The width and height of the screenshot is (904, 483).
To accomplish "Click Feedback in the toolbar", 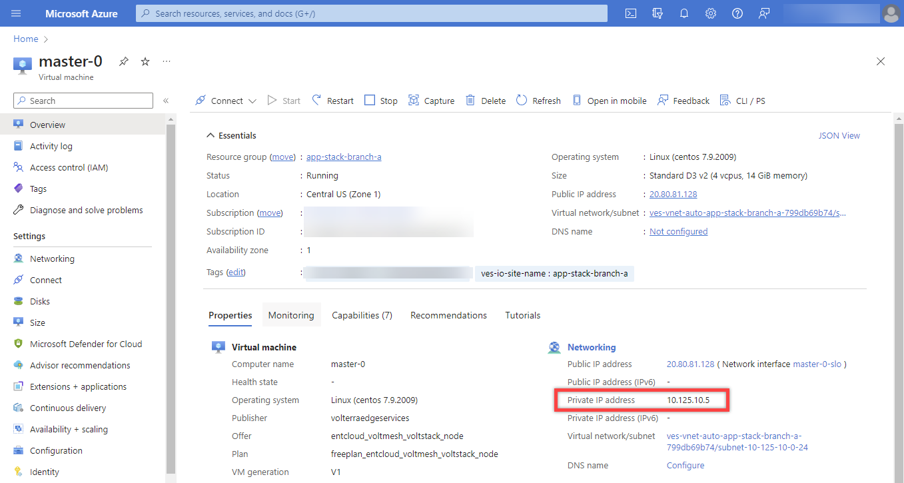I will tap(683, 101).
